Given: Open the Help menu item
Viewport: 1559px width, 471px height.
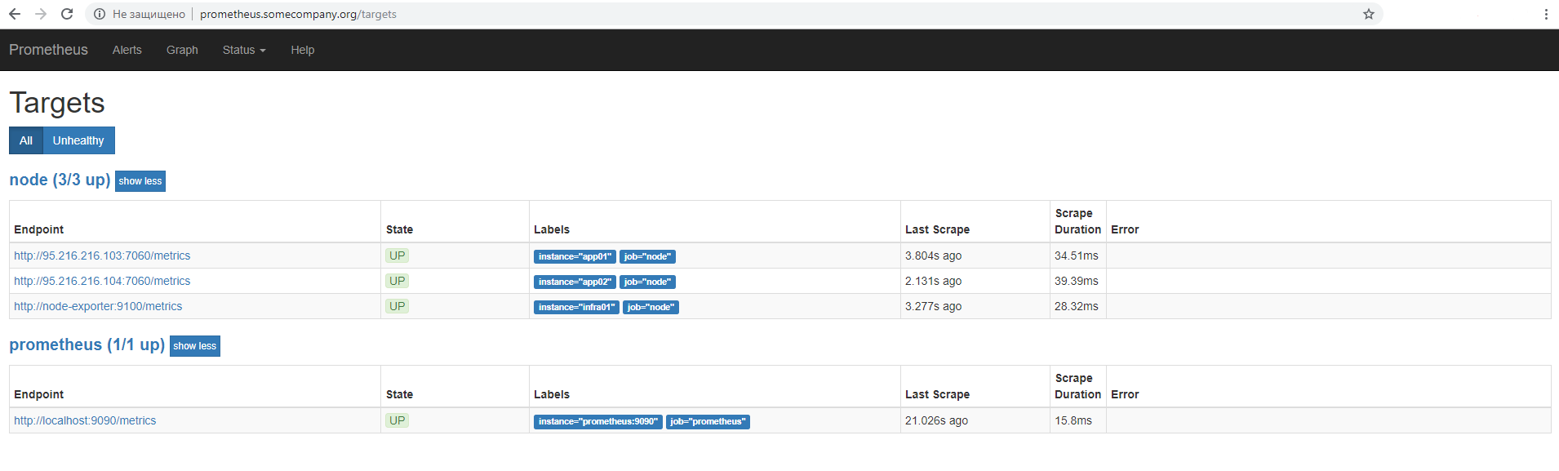Looking at the screenshot, I should point(303,50).
